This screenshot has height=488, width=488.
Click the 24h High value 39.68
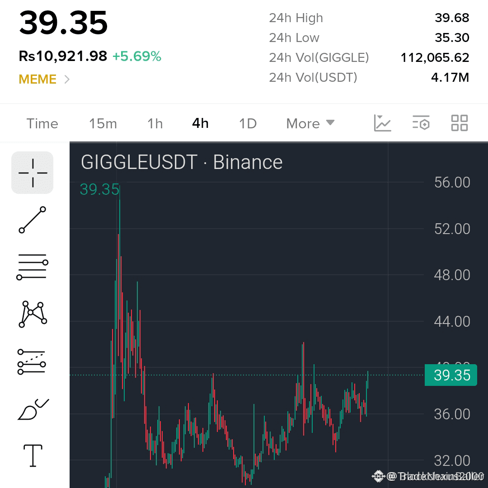click(452, 18)
